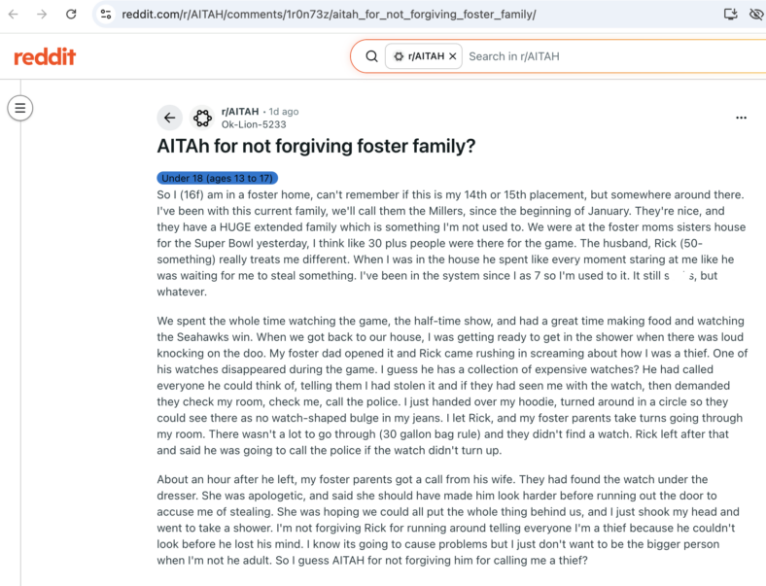Screen dimensions: 766x586
Task: Click the search magnifier icon
Action: [371, 56]
